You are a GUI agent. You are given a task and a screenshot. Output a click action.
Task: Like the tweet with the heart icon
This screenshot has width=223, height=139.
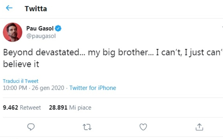tap(143, 127)
